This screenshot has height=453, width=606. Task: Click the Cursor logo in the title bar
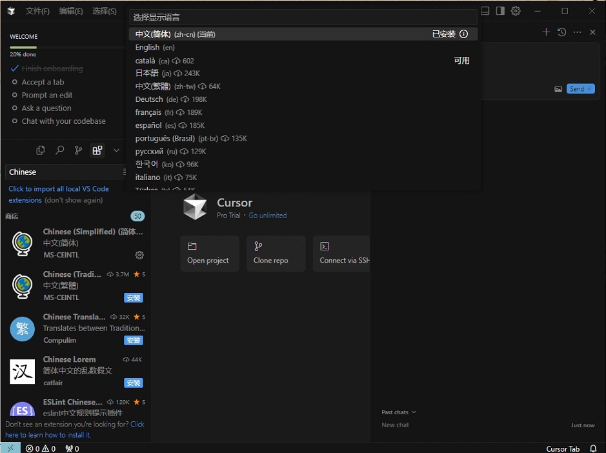tap(11, 11)
